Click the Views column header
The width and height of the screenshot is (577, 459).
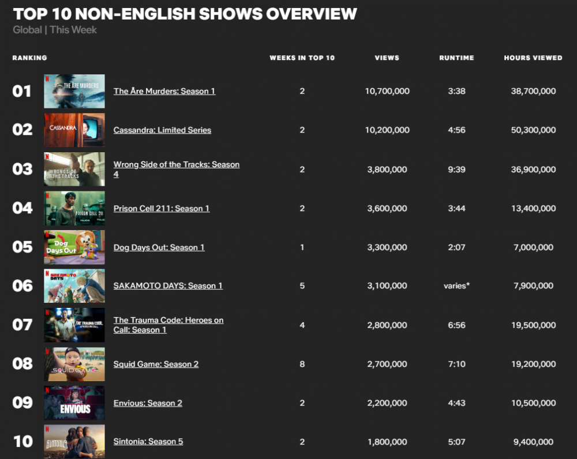[387, 58]
